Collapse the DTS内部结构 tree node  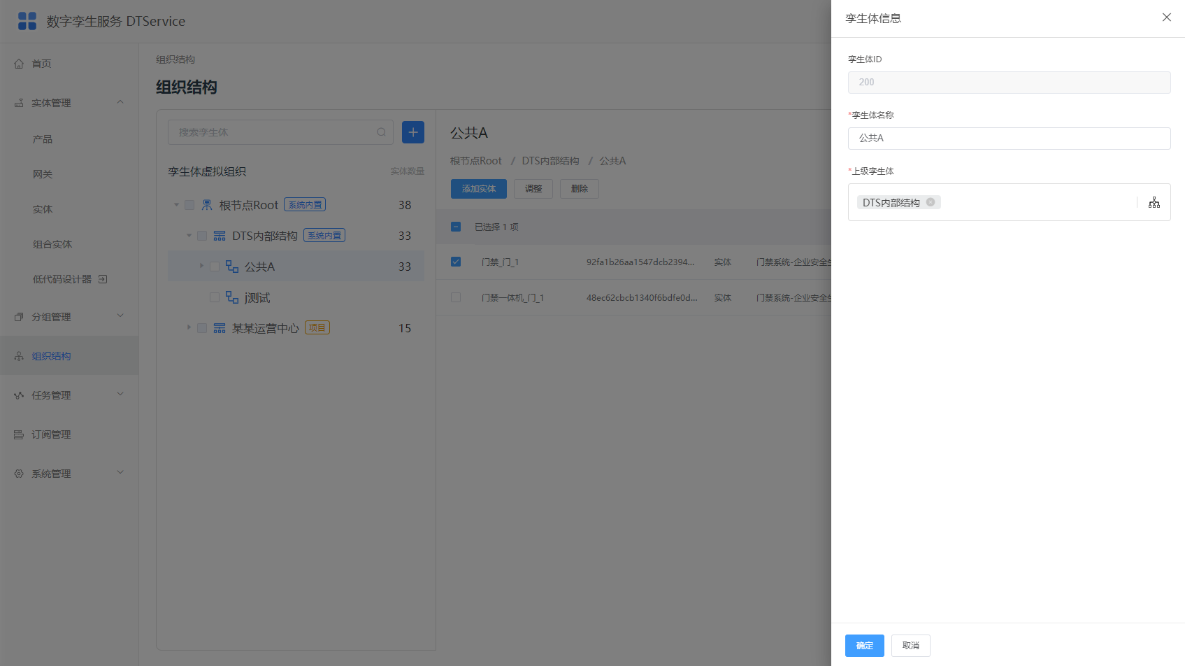(x=189, y=236)
